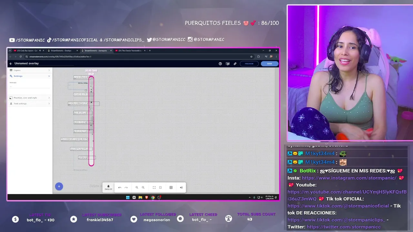Open the help question mark icon
413x232 pixels.
[x=220, y=64]
